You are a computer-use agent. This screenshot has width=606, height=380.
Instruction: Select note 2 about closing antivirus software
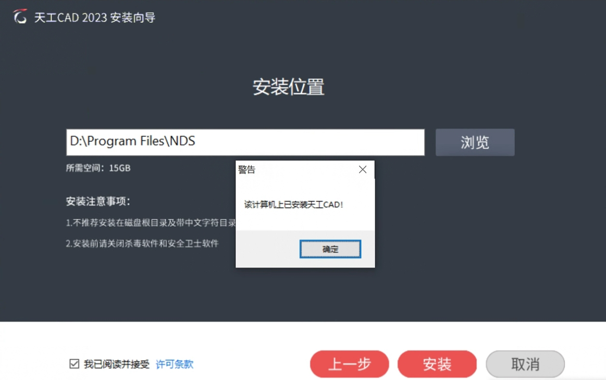(142, 243)
